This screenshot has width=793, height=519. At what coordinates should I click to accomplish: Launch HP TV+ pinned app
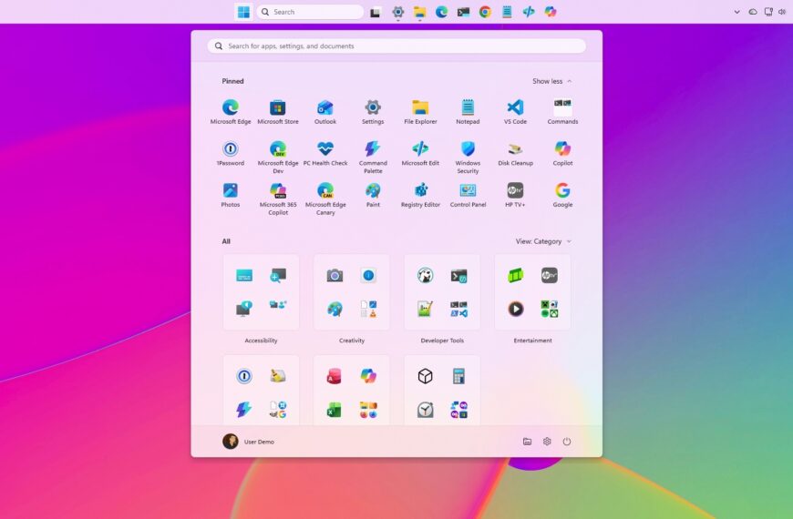(x=515, y=195)
